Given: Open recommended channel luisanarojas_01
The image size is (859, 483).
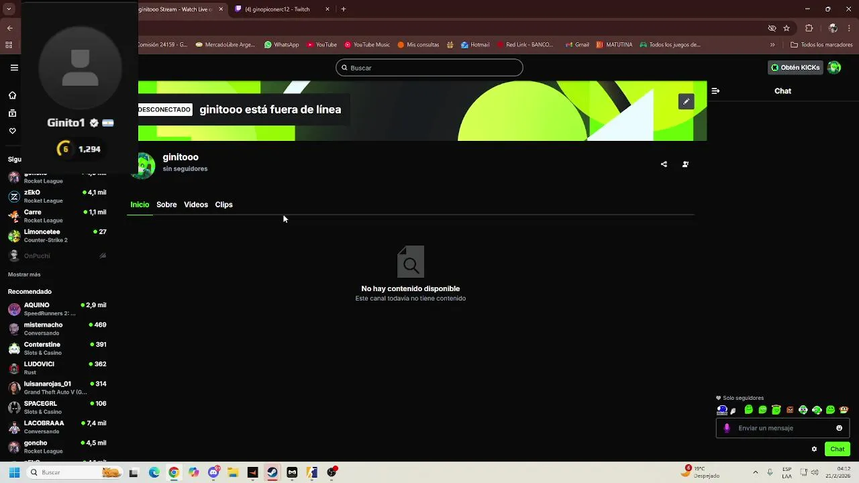Looking at the screenshot, I should (x=57, y=388).
